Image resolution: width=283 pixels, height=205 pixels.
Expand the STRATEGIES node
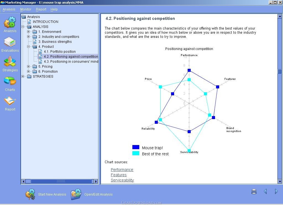point(23,76)
